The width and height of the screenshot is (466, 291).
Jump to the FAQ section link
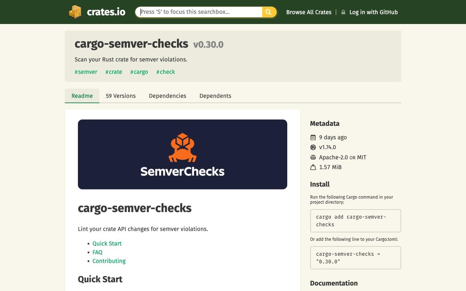pos(98,252)
